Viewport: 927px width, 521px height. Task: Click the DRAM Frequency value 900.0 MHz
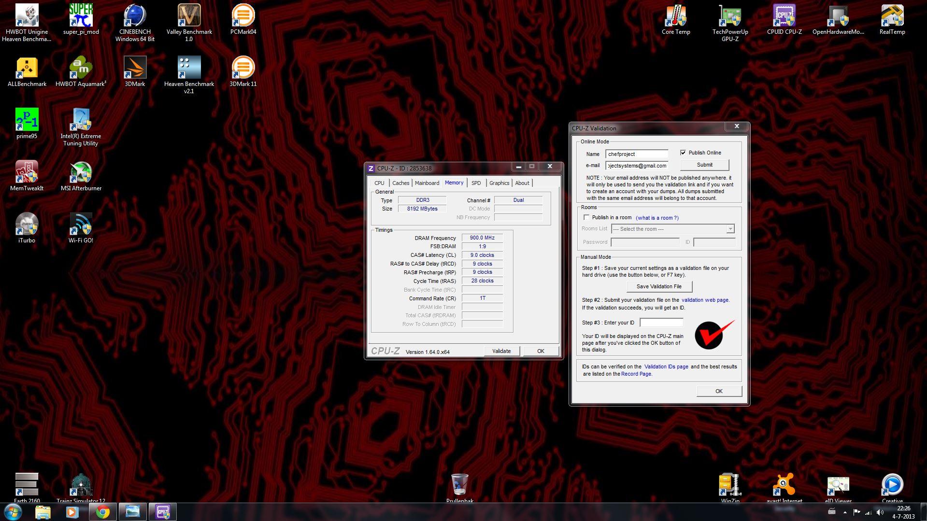click(482, 238)
